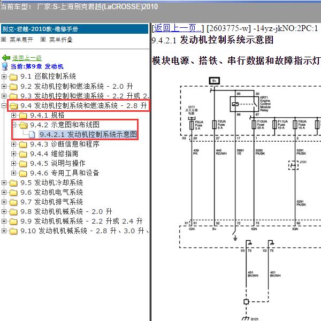
Task: Click folder icon for 9.3 entry
Action: [13, 96]
